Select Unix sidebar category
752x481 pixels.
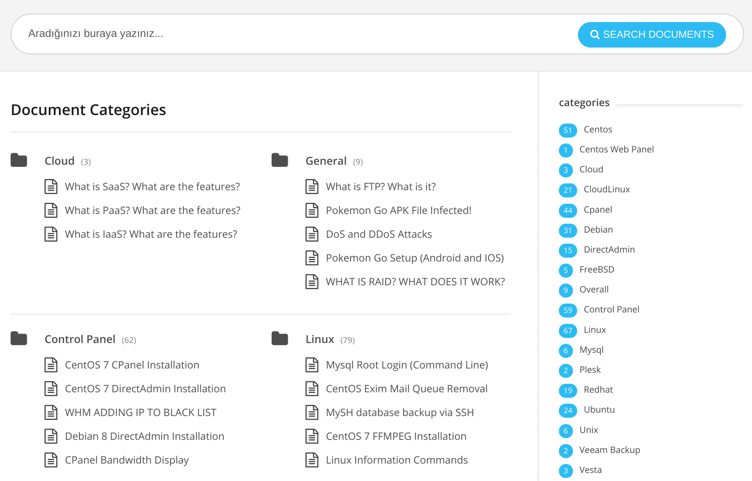(x=589, y=430)
